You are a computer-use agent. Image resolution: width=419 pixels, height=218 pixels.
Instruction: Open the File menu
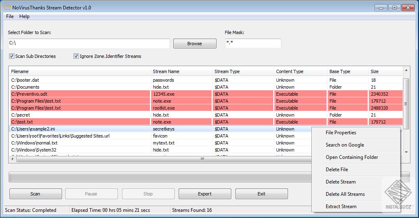[10, 16]
